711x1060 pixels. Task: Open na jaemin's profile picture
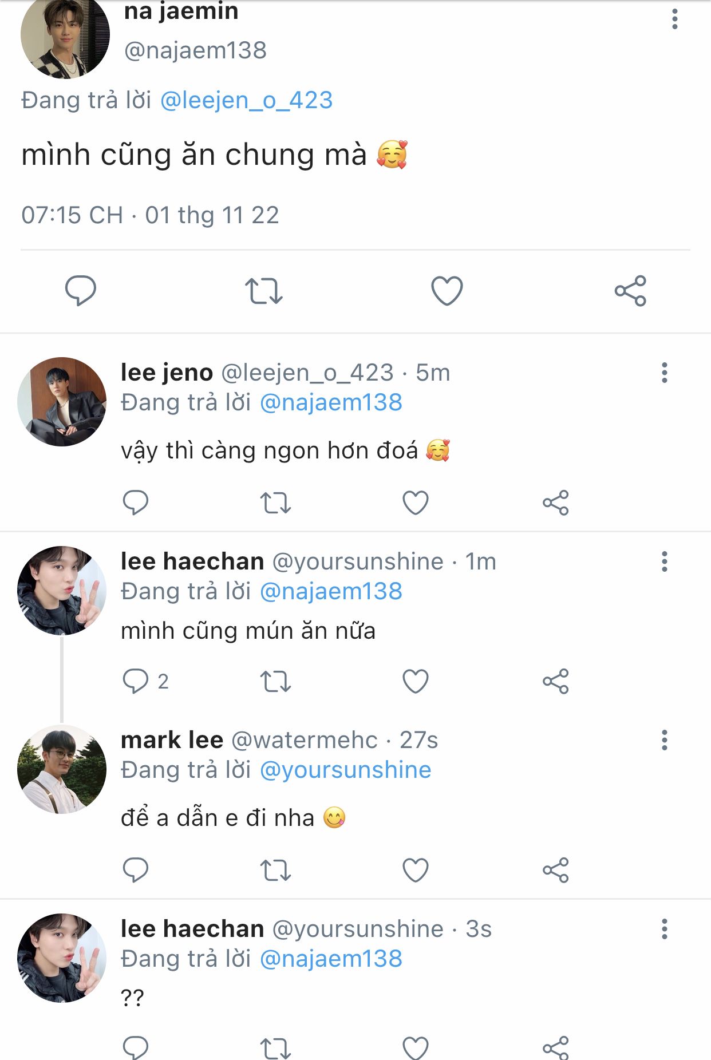point(64,35)
